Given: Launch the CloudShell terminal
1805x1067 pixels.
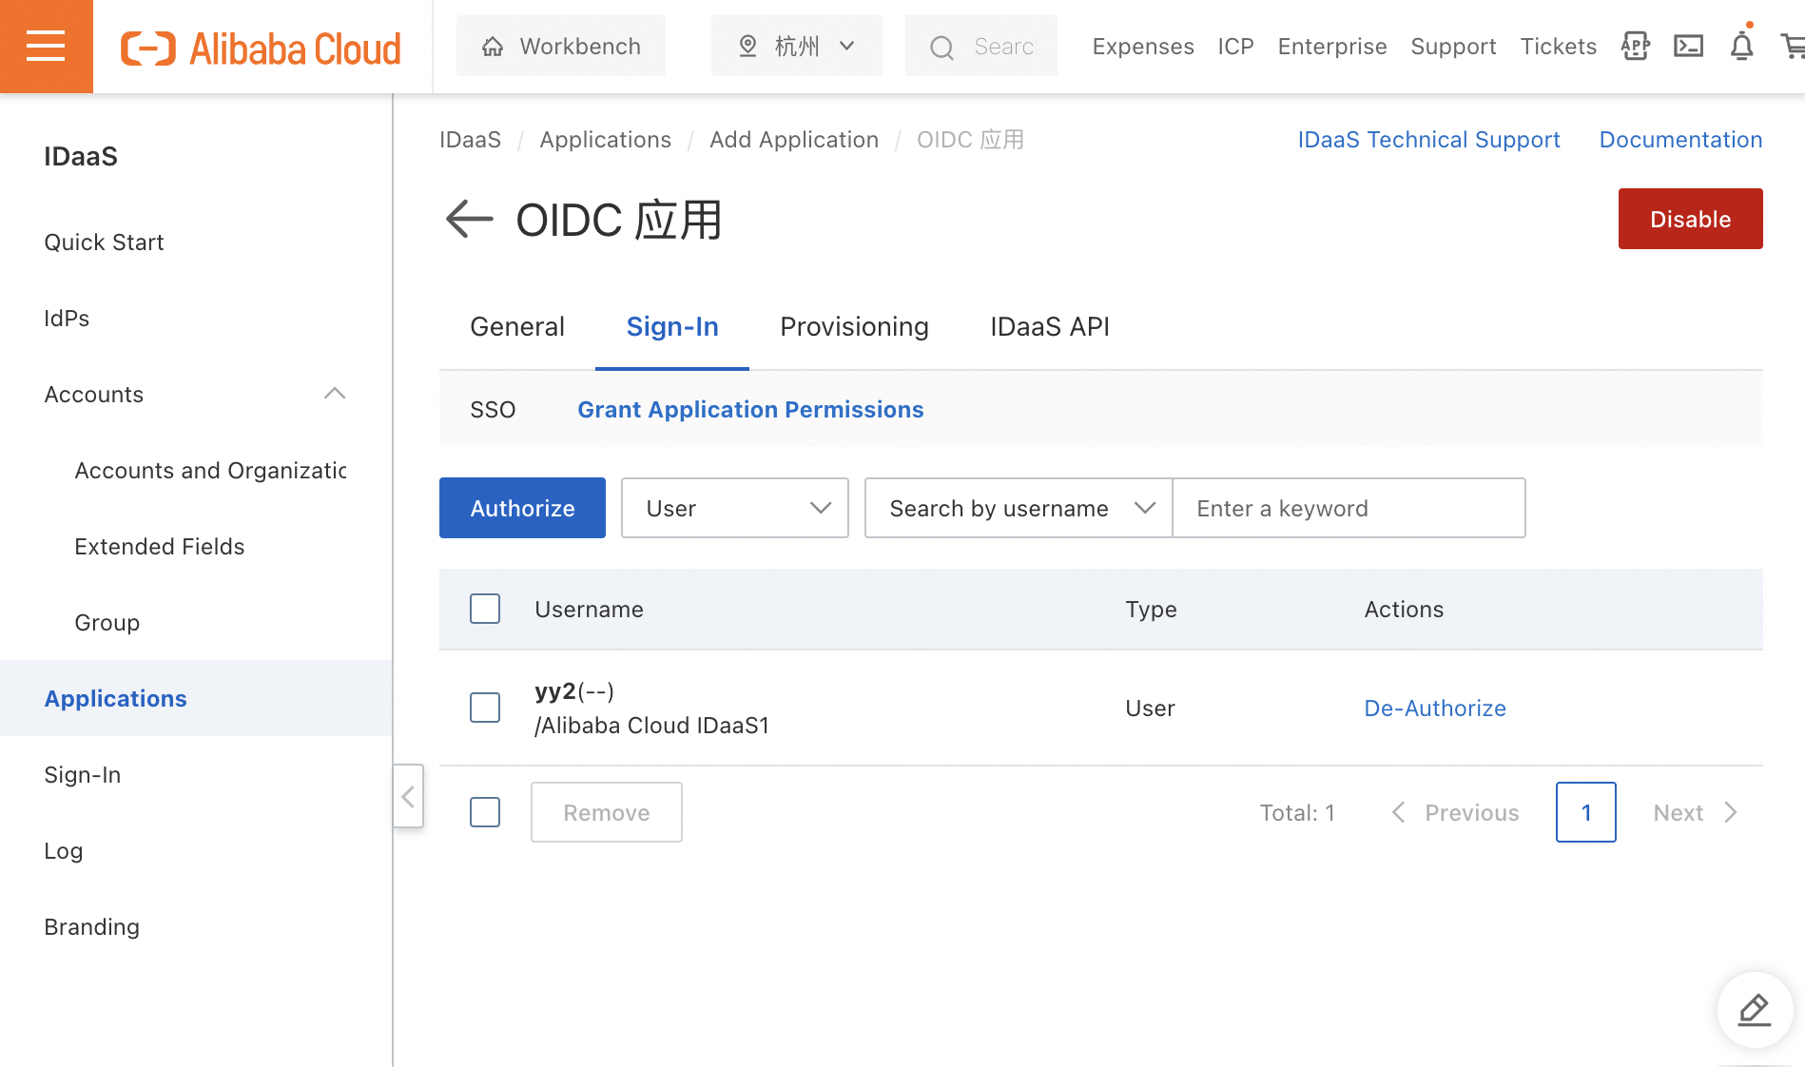Looking at the screenshot, I should [x=1688, y=46].
